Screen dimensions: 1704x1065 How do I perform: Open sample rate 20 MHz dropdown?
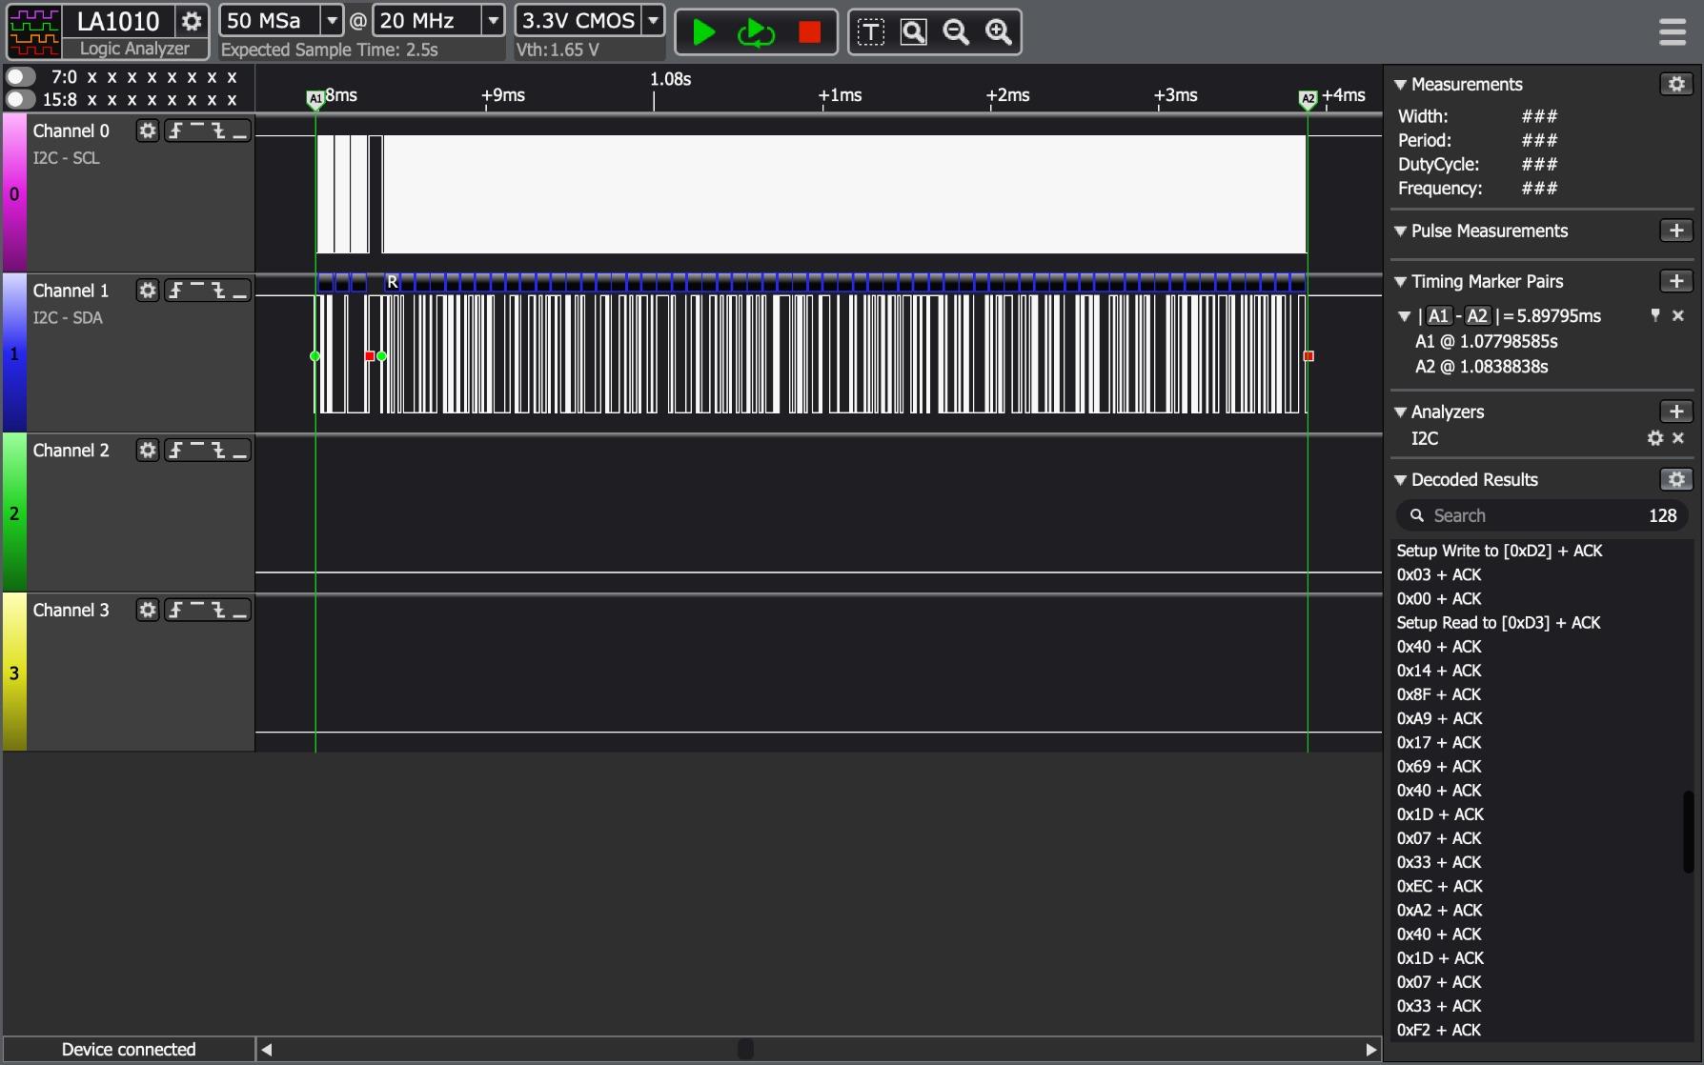pos(493,20)
